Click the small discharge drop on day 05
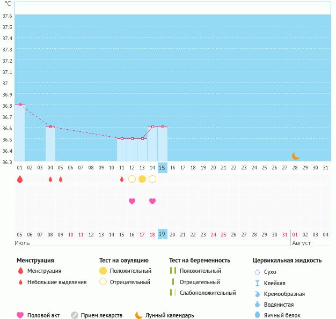Image resolution: width=336 pixels, height=319 pixels. click(x=61, y=179)
